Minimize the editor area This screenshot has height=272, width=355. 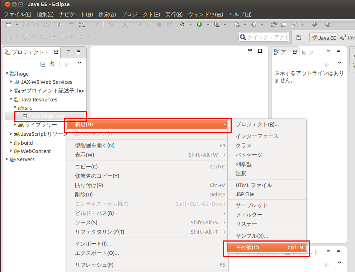250,50
